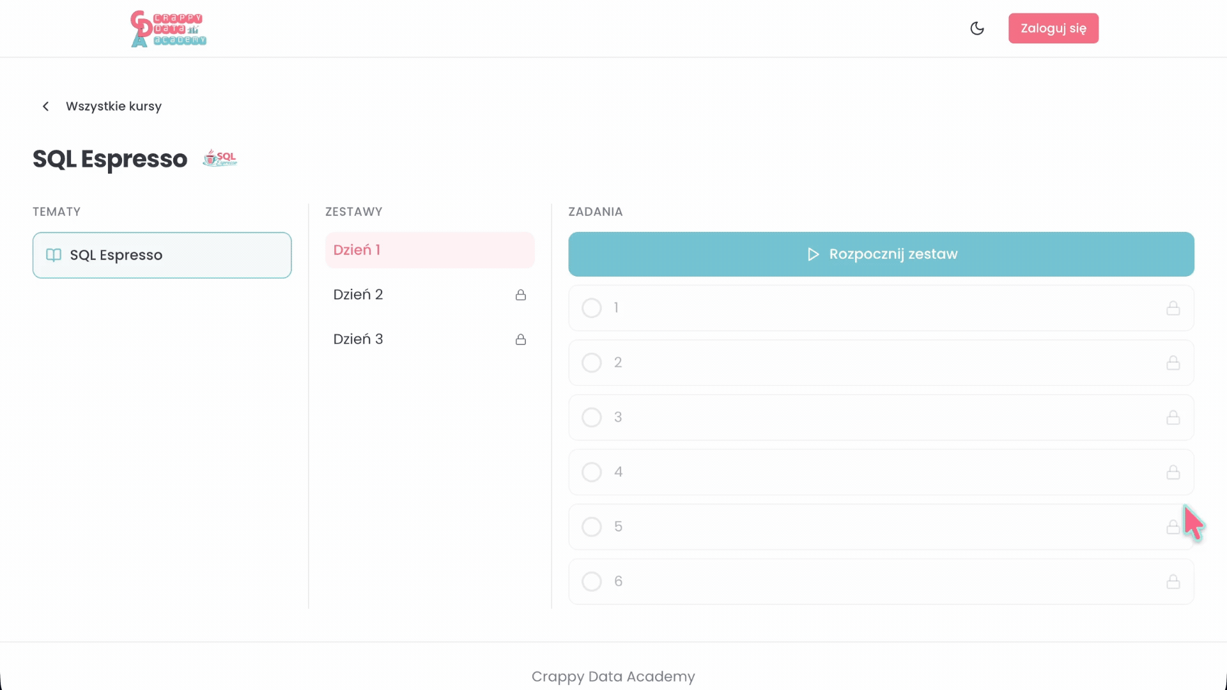Select radio circle for task 3
This screenshot has height=690, width=1227.
pyautogui.click(x=592, y=417)
